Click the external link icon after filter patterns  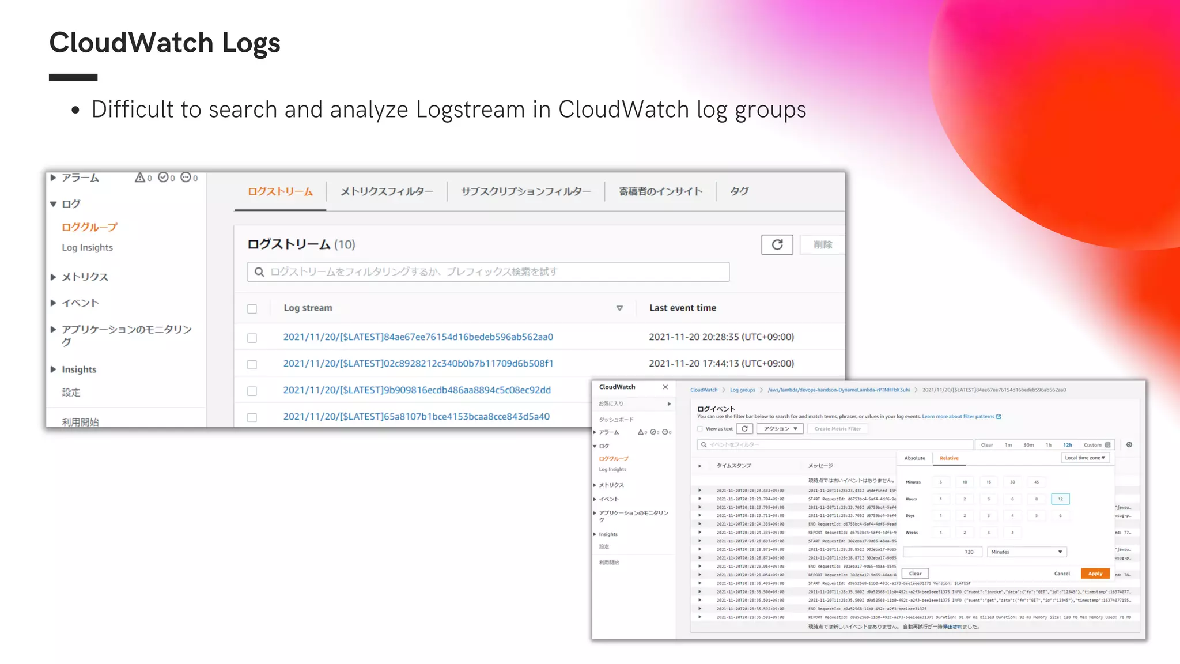(999, 416)
